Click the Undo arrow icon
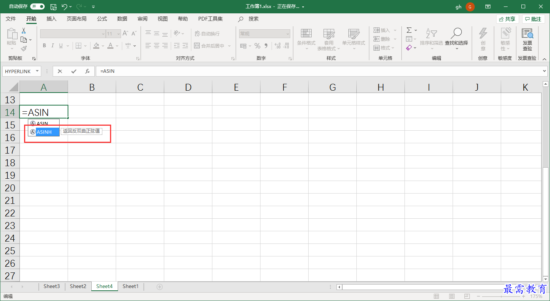550x301 pixels. click(x=65, y=7)
